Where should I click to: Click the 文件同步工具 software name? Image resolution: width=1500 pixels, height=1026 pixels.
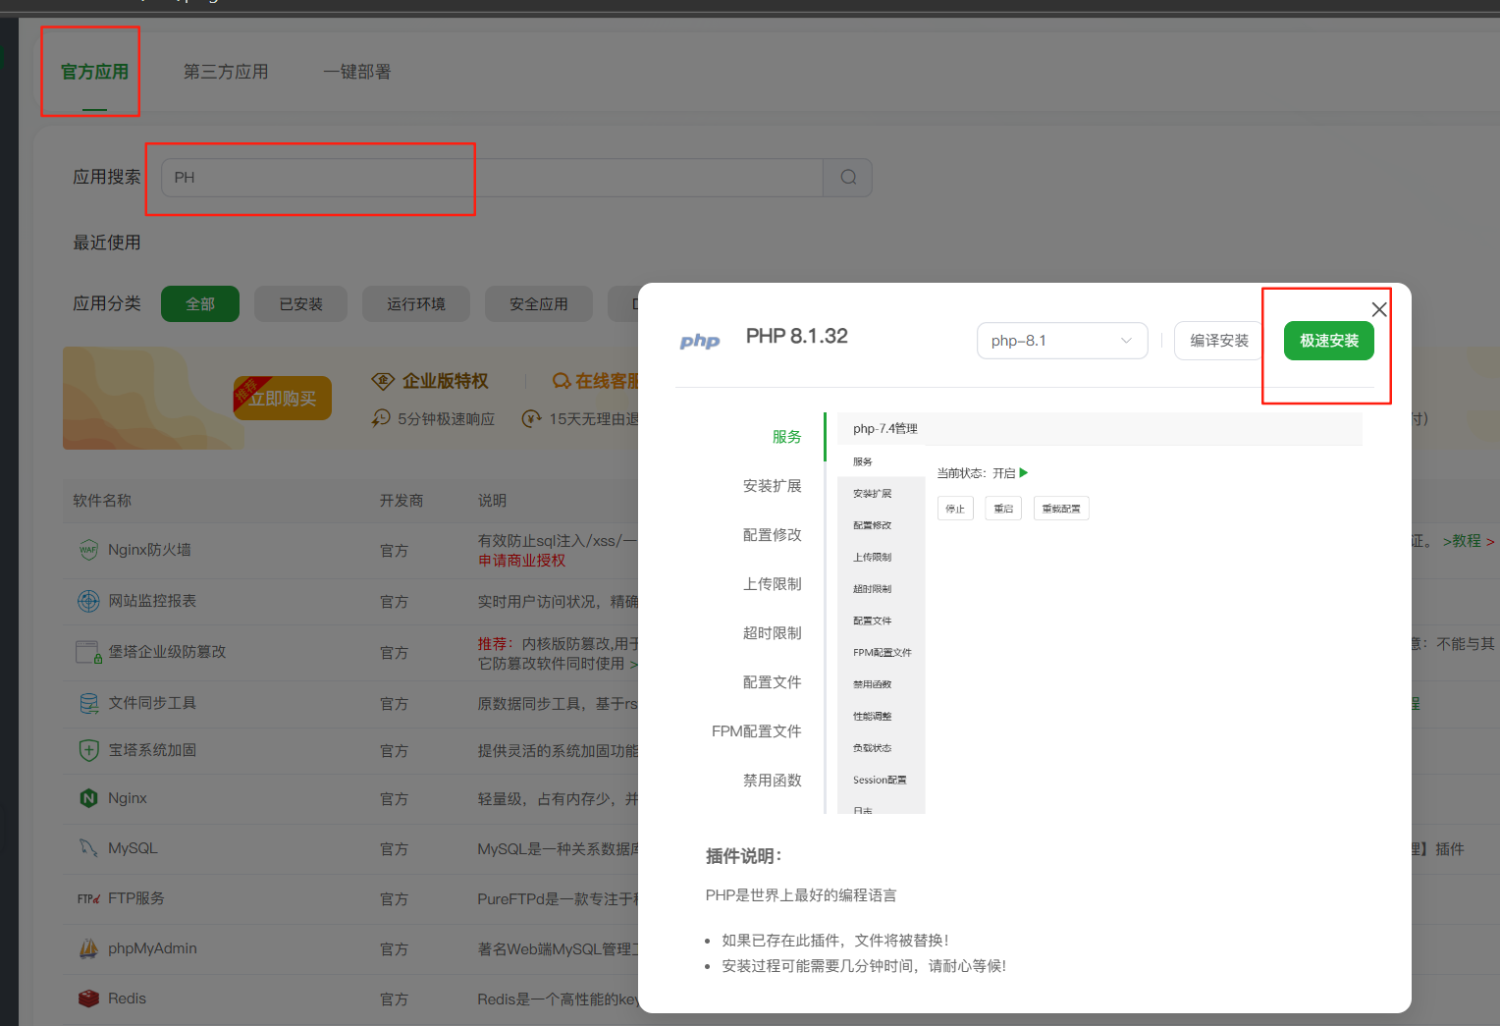tap(152, 703)
